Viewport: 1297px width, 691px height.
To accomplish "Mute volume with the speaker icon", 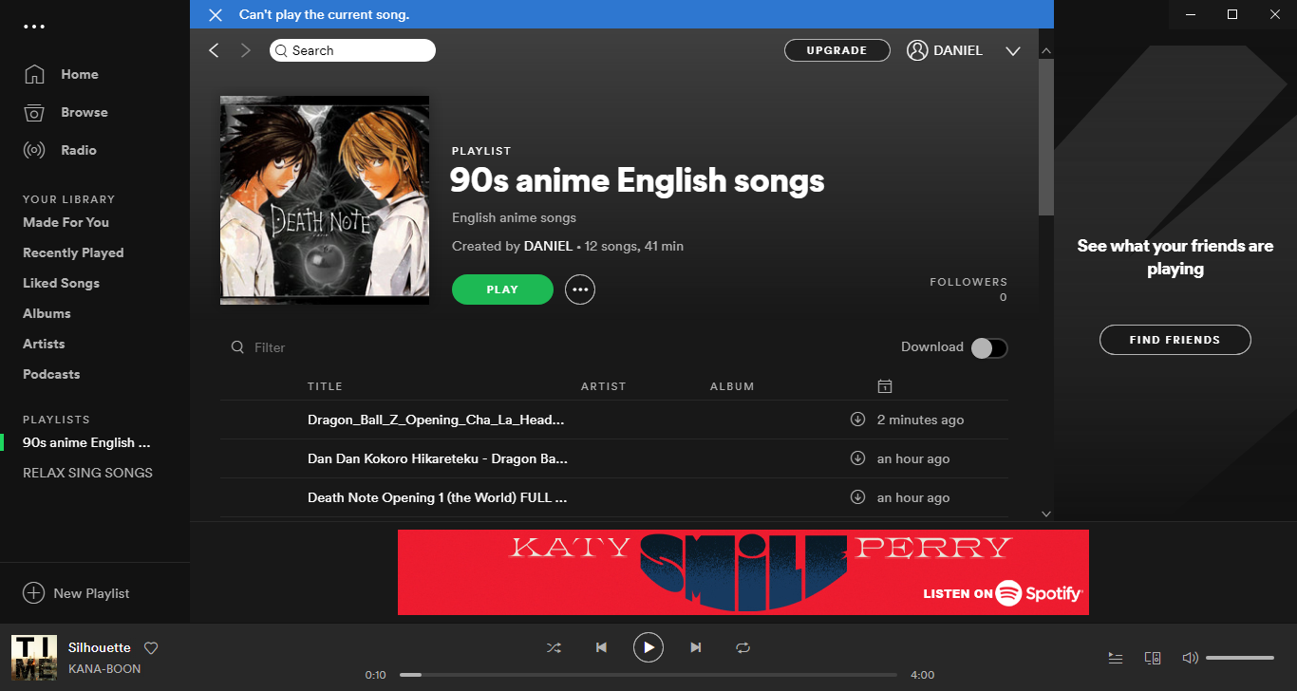I will 1190,658.
